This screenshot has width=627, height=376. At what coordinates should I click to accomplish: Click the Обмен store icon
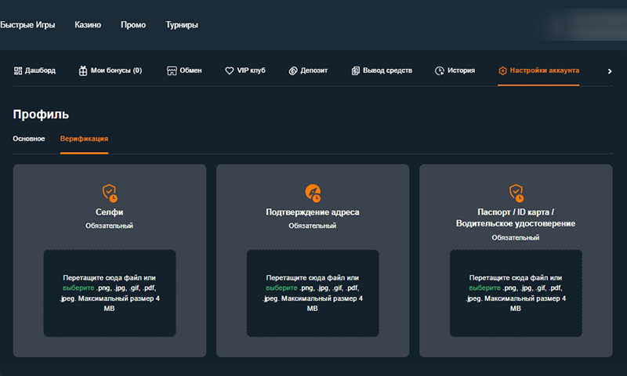(x=172, y=70)
